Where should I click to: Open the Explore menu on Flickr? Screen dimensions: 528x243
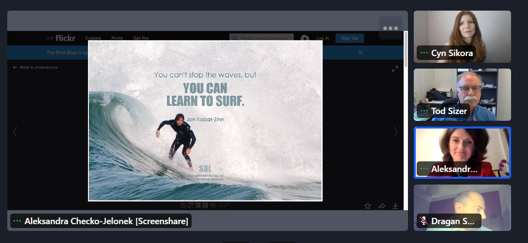tap(93, 38)
